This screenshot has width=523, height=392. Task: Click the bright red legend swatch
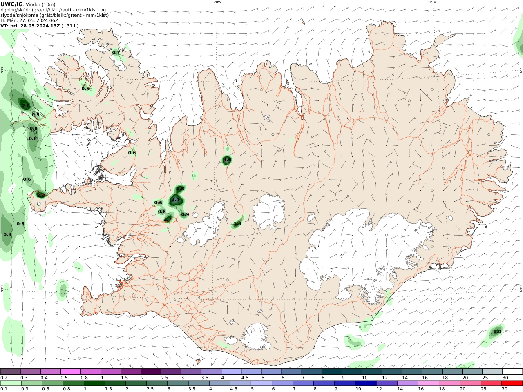click(512, 383)
